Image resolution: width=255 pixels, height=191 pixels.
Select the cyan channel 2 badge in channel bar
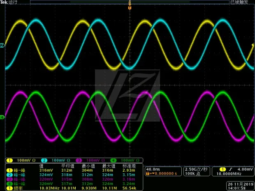[x=44, y=161]
